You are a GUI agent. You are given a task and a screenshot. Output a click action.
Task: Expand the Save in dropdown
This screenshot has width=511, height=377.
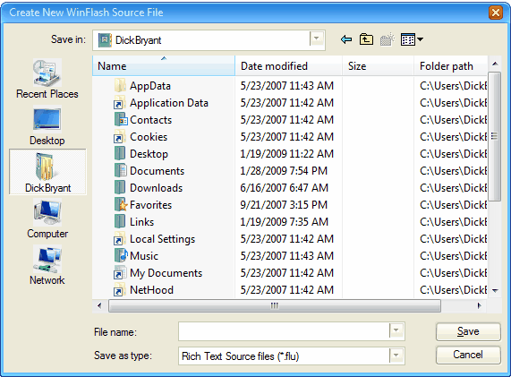pyautogui.click(x=316, y=39)
